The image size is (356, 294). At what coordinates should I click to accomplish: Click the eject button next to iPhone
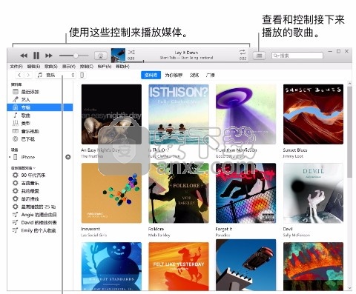point(68,157)
